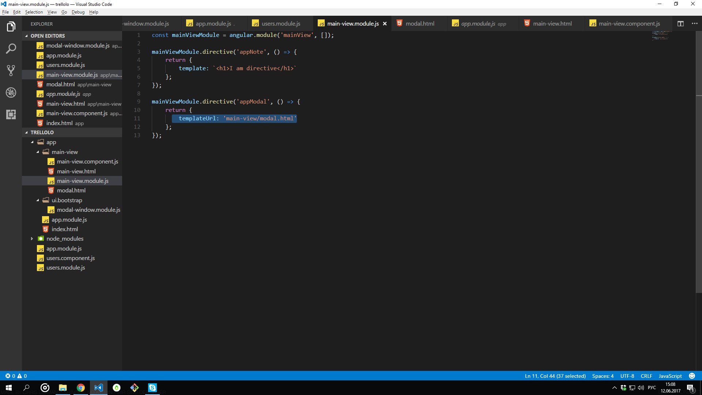Screen dimensions: 702x395
Task: Click the errors and warnings status indicator
Action: point(16,376)
